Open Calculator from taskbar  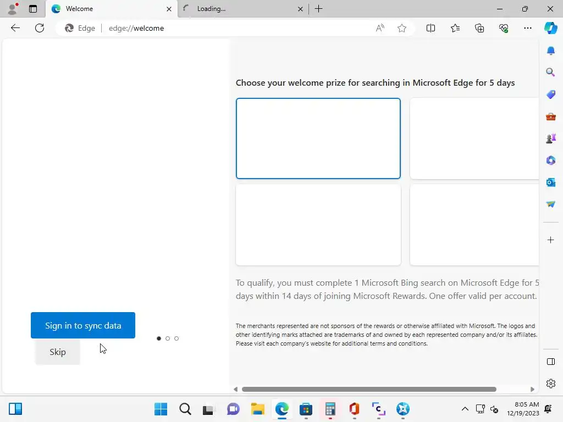point(330,409)
